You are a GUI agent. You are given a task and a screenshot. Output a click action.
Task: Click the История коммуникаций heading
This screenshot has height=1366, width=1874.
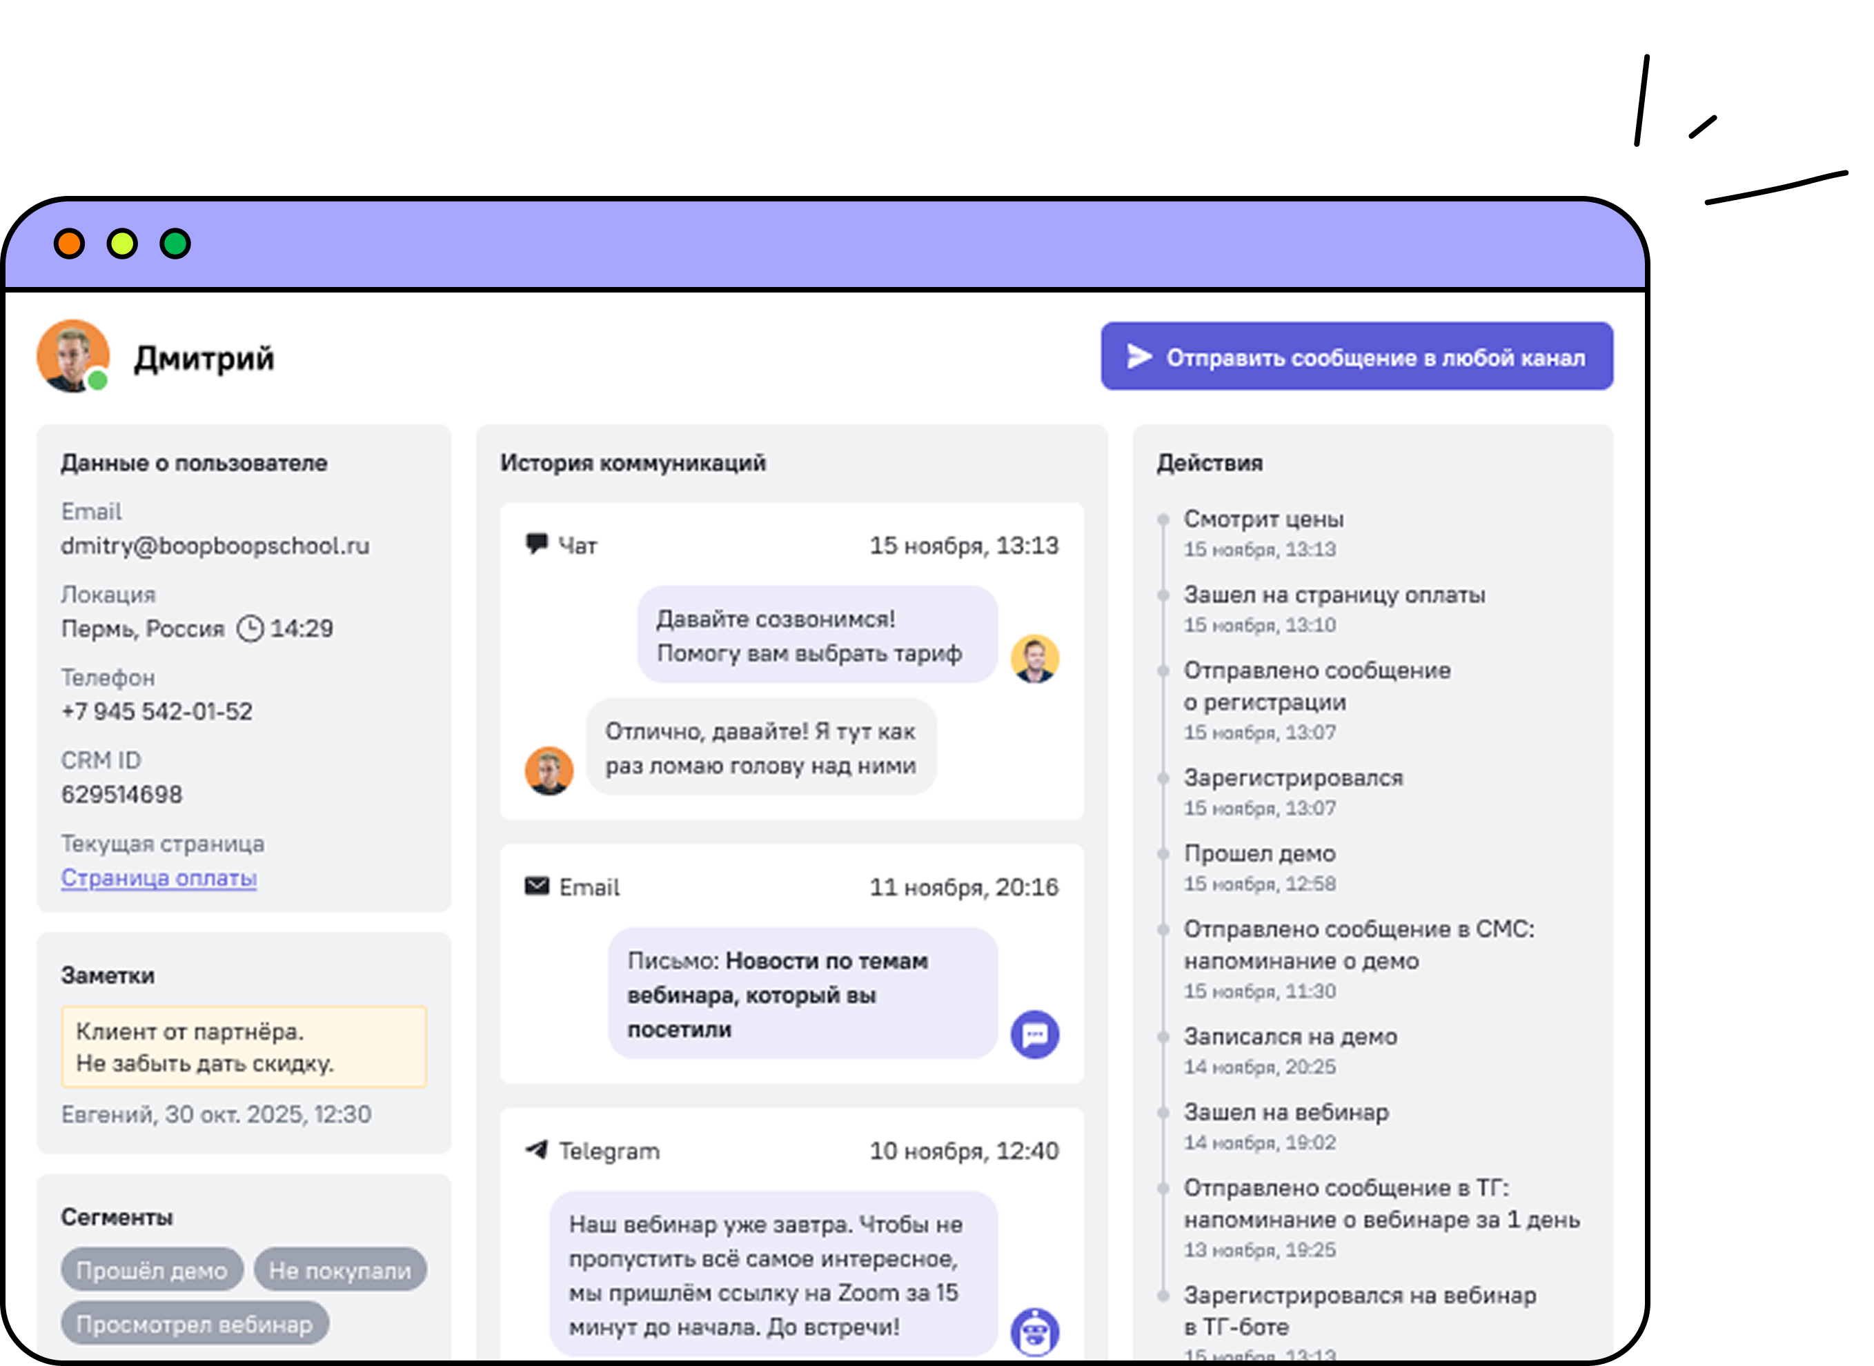click(633, 462)
